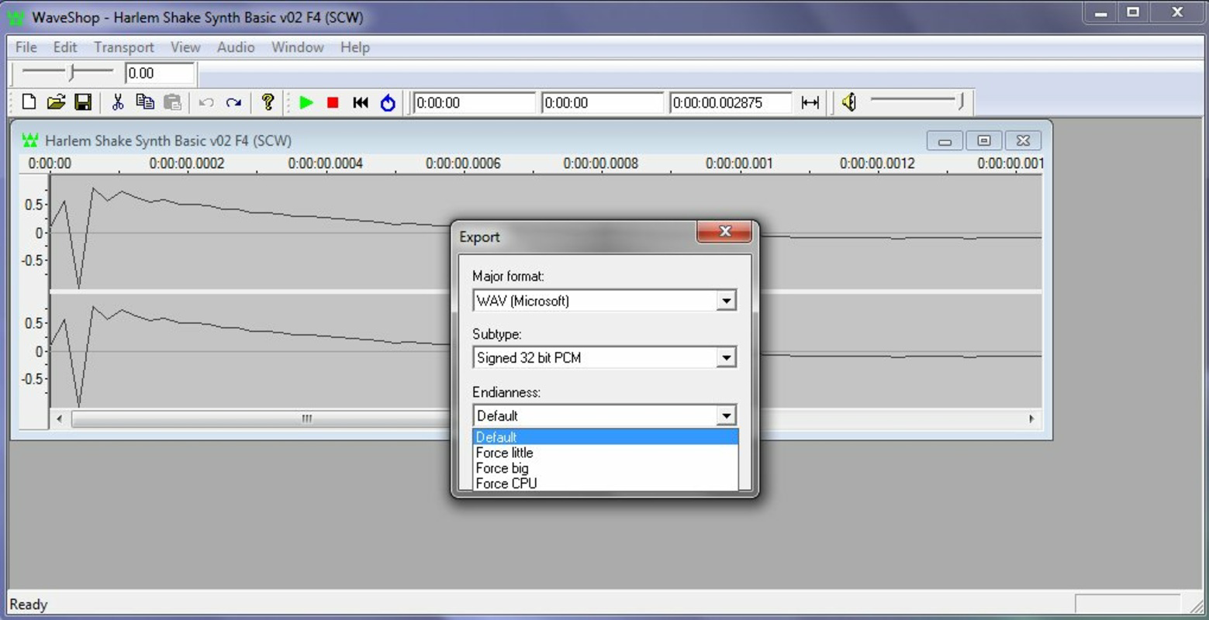Expand the Subtype dropdown arrow
Screen dimensions: 1209x620
pos(726,357)
